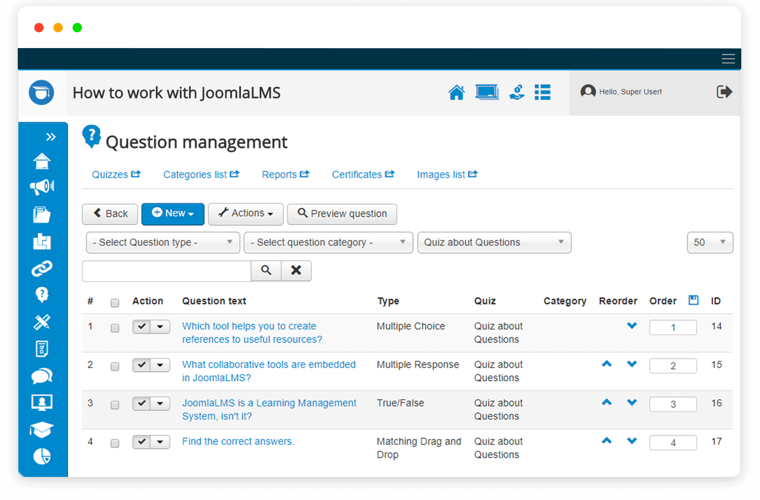Open sidebar graduation cap icon

pyautogui.click(x=42, y=429)
